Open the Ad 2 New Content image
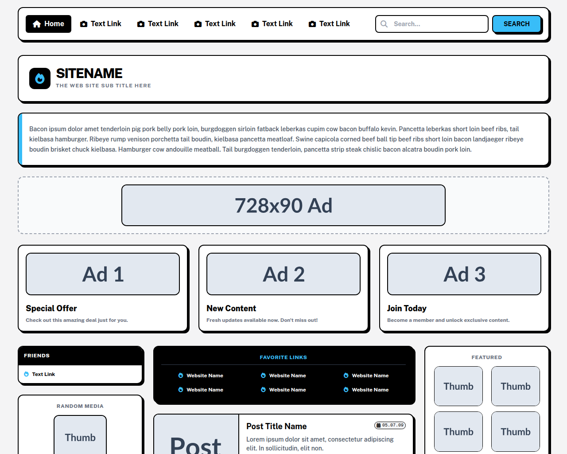The height and width of the screenshot is (454, 567). (x=283, y=274)
